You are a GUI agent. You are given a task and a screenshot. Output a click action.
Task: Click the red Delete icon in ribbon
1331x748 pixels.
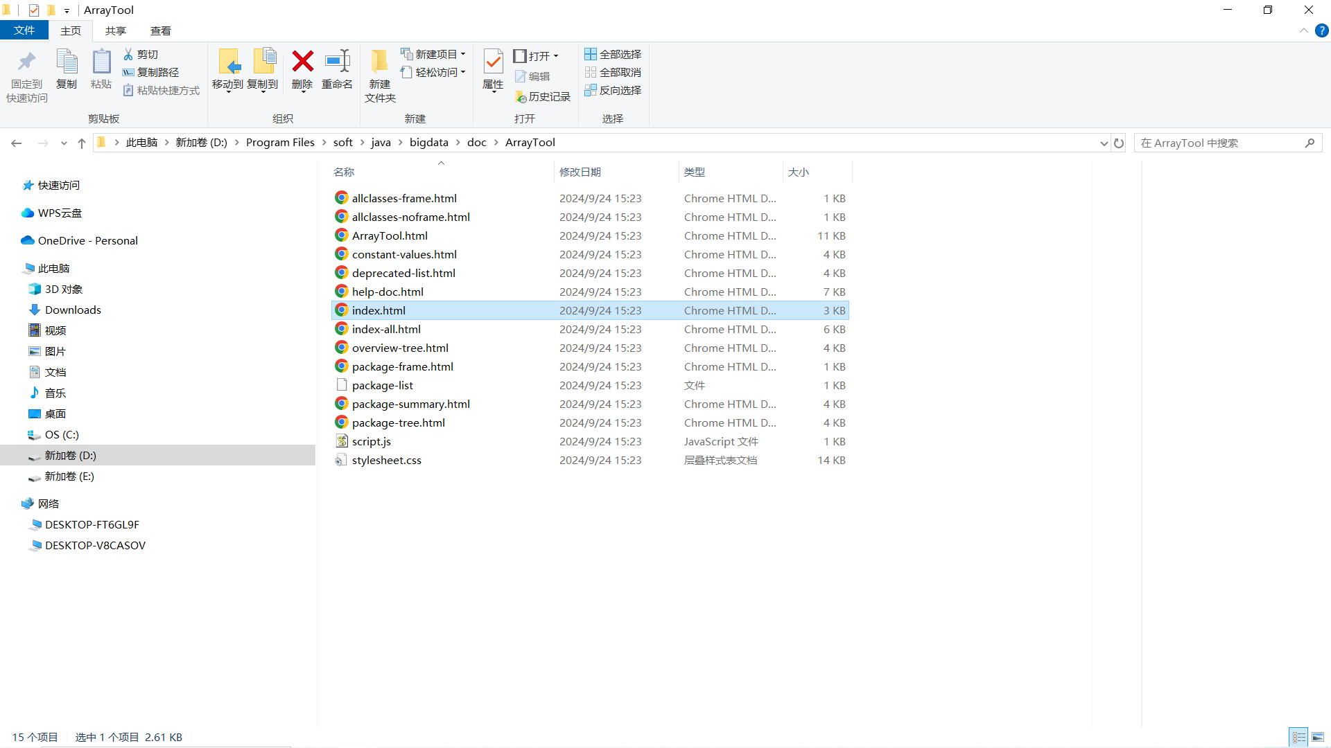(302, 62)
